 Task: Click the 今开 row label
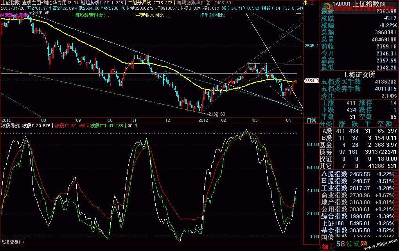click(328, 53)
